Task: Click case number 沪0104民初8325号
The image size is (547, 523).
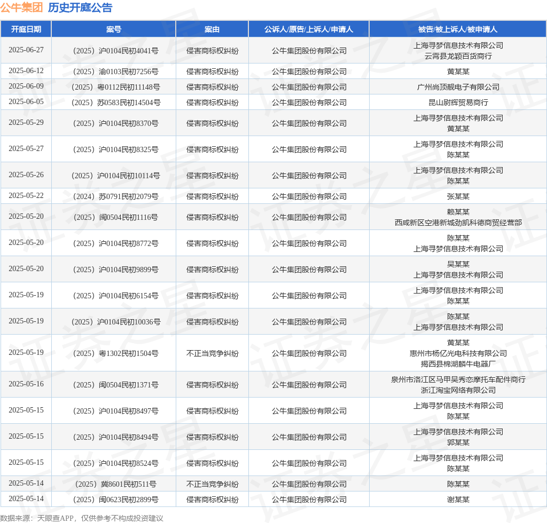Action: [115, 150]
